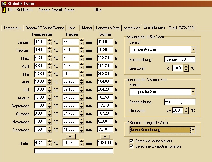Viewport: 212px width, 162px height.
Task: Toggle Berechne Evapotranspiration checkbox
Action: (x=132, y=146)
